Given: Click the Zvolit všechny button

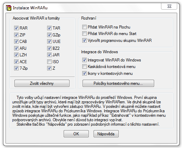Looking at the screenshot, I should click(x=42, y=83).
